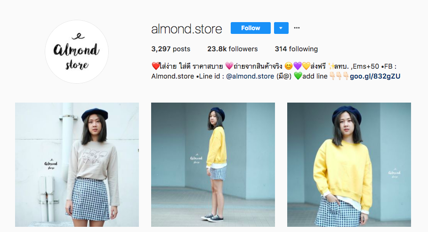Click the purple heart emoji
This screenshot has height=232, width=428.
click(297, 66)
